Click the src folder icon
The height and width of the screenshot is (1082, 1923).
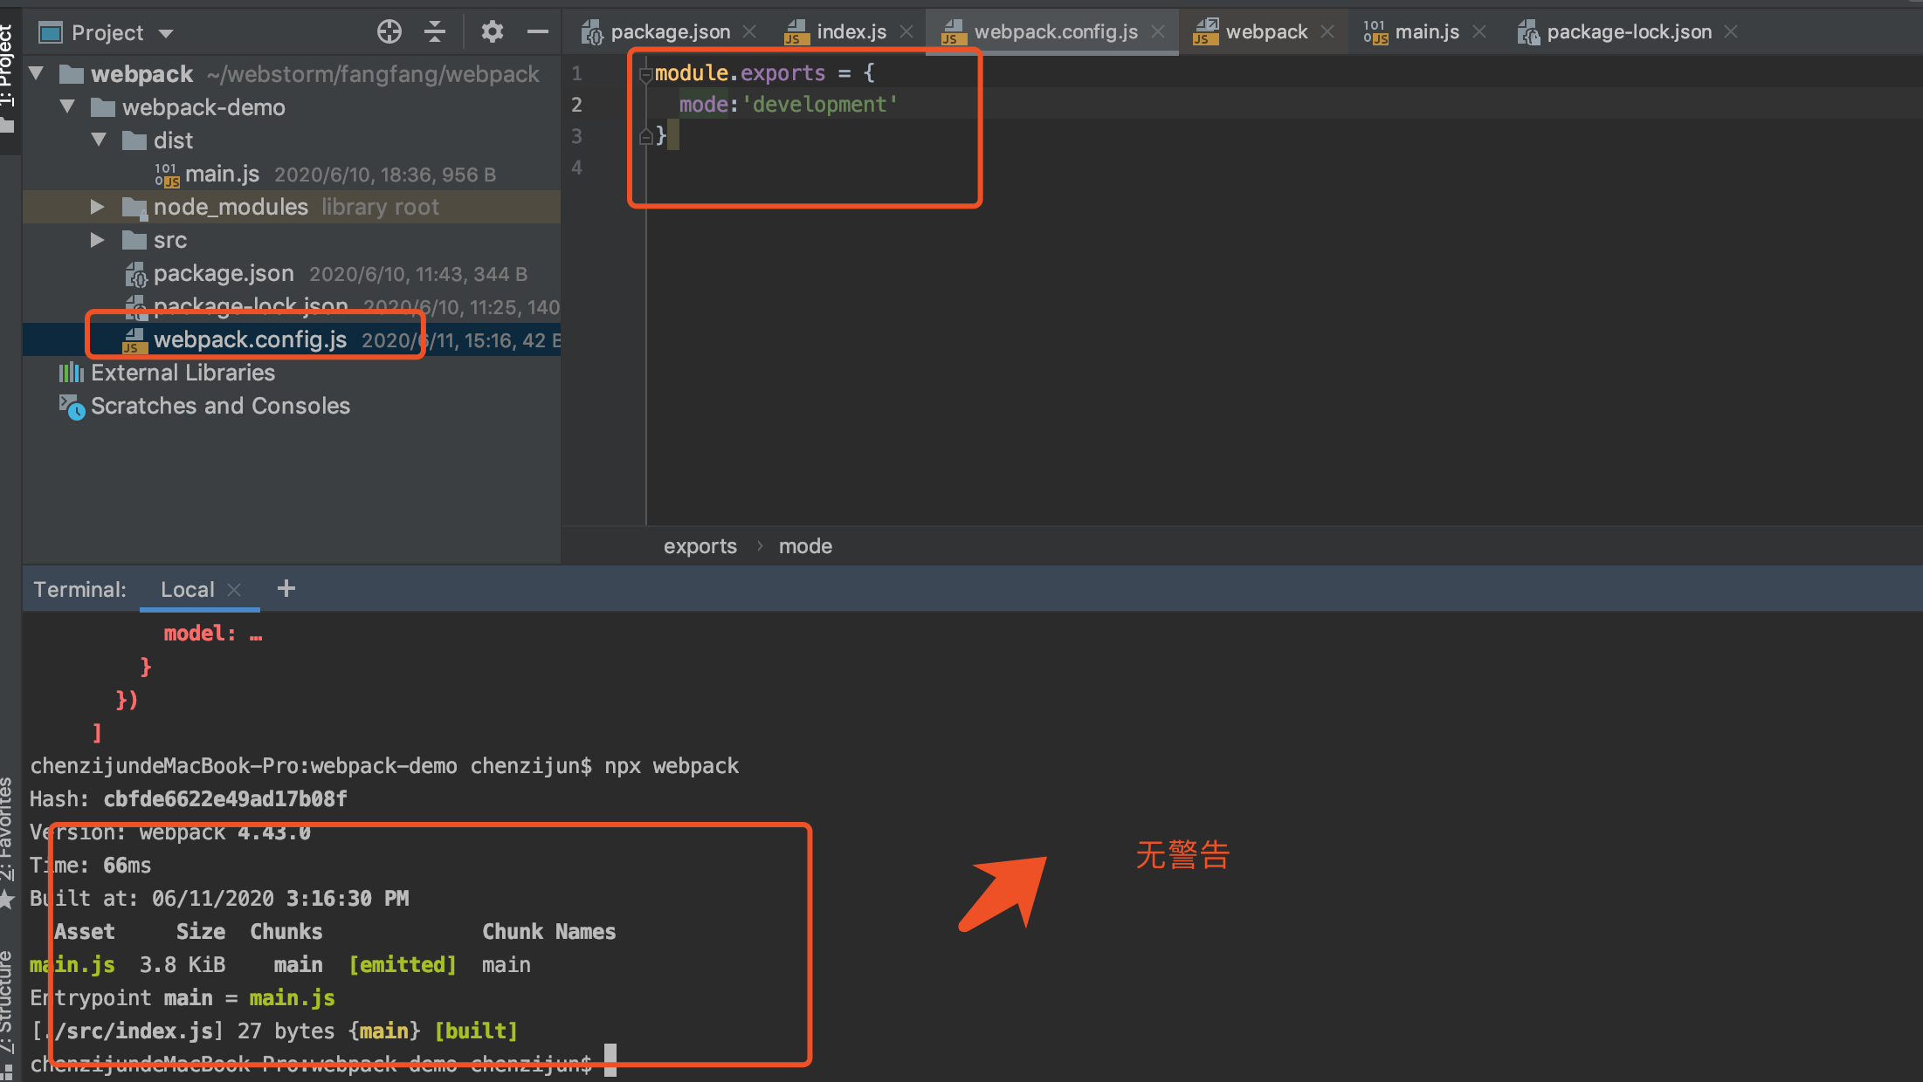pos(134,240)
